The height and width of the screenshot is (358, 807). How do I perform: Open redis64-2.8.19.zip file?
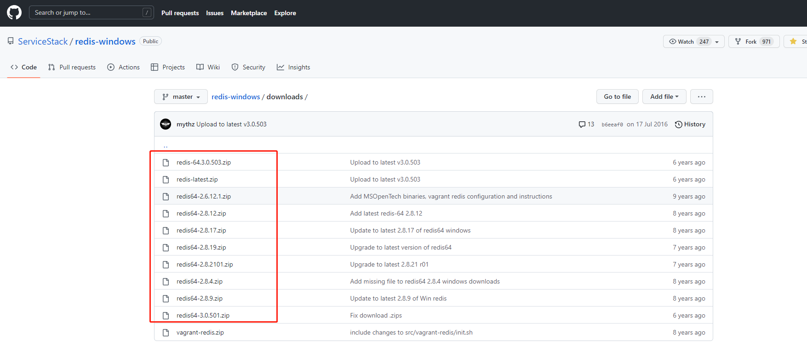coord(201,247)
